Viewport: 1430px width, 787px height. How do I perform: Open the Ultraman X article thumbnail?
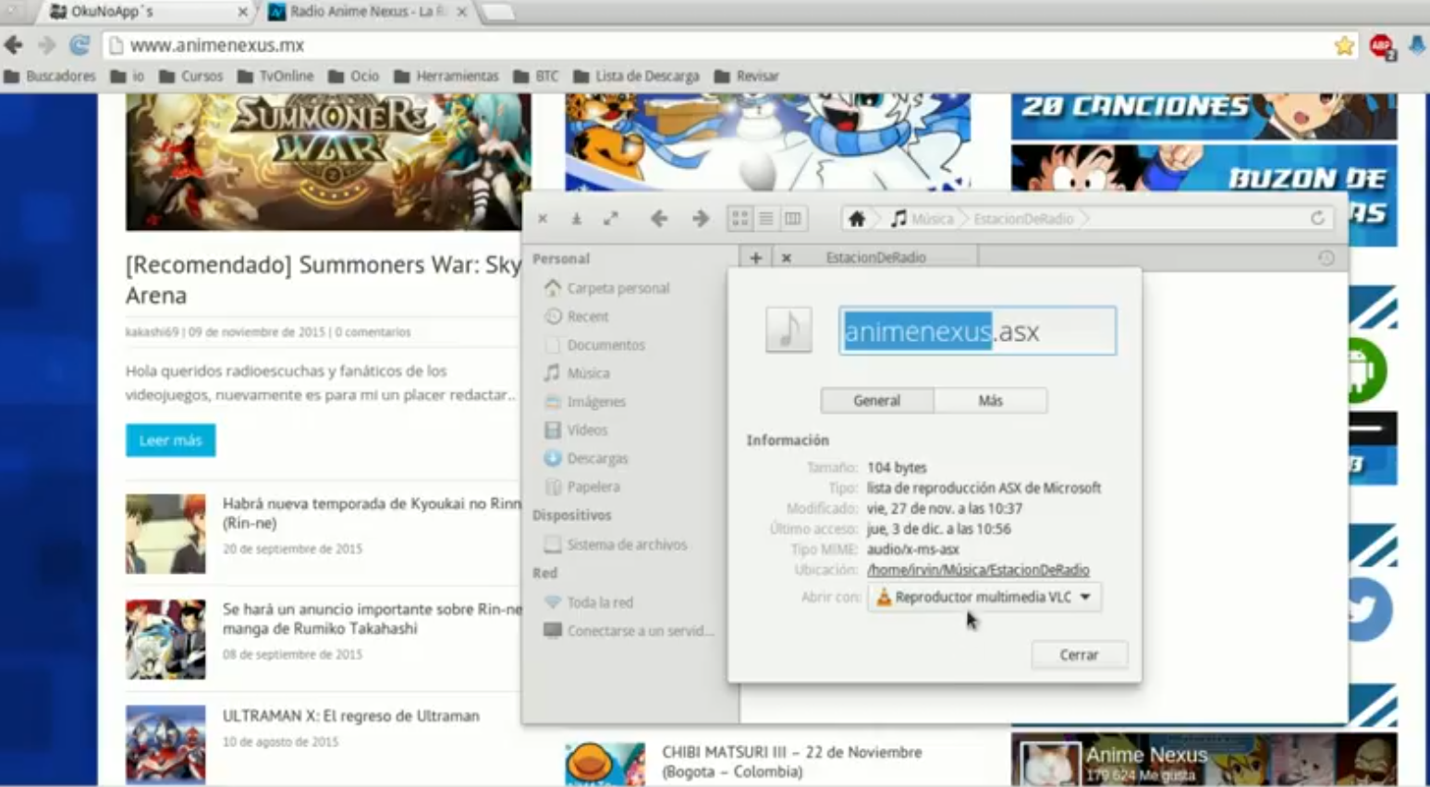[166, 745]
